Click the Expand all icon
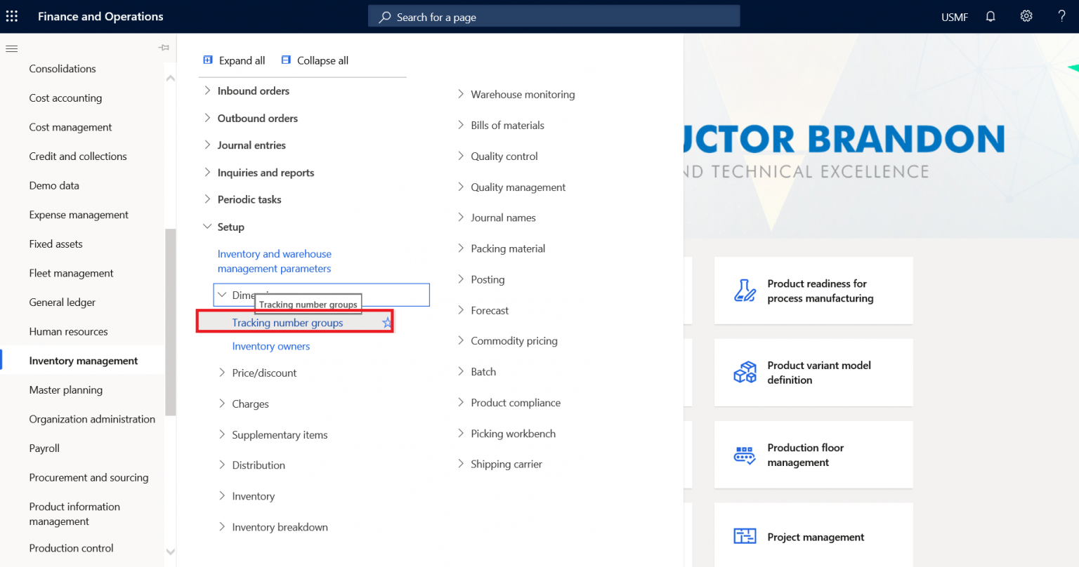The width and height of the screenshot is (1079, 567). point(207,60)
